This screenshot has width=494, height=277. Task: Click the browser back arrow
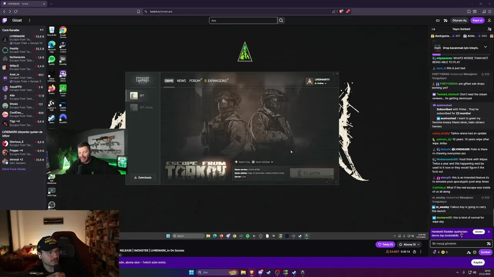tap(4, 12)
